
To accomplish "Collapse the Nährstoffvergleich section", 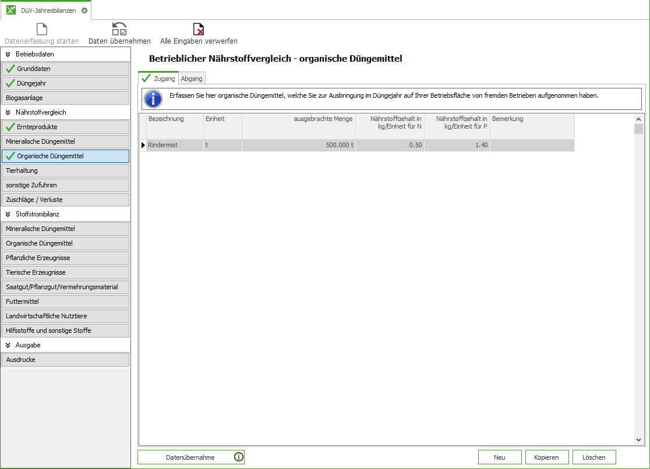I will point(8,112).
